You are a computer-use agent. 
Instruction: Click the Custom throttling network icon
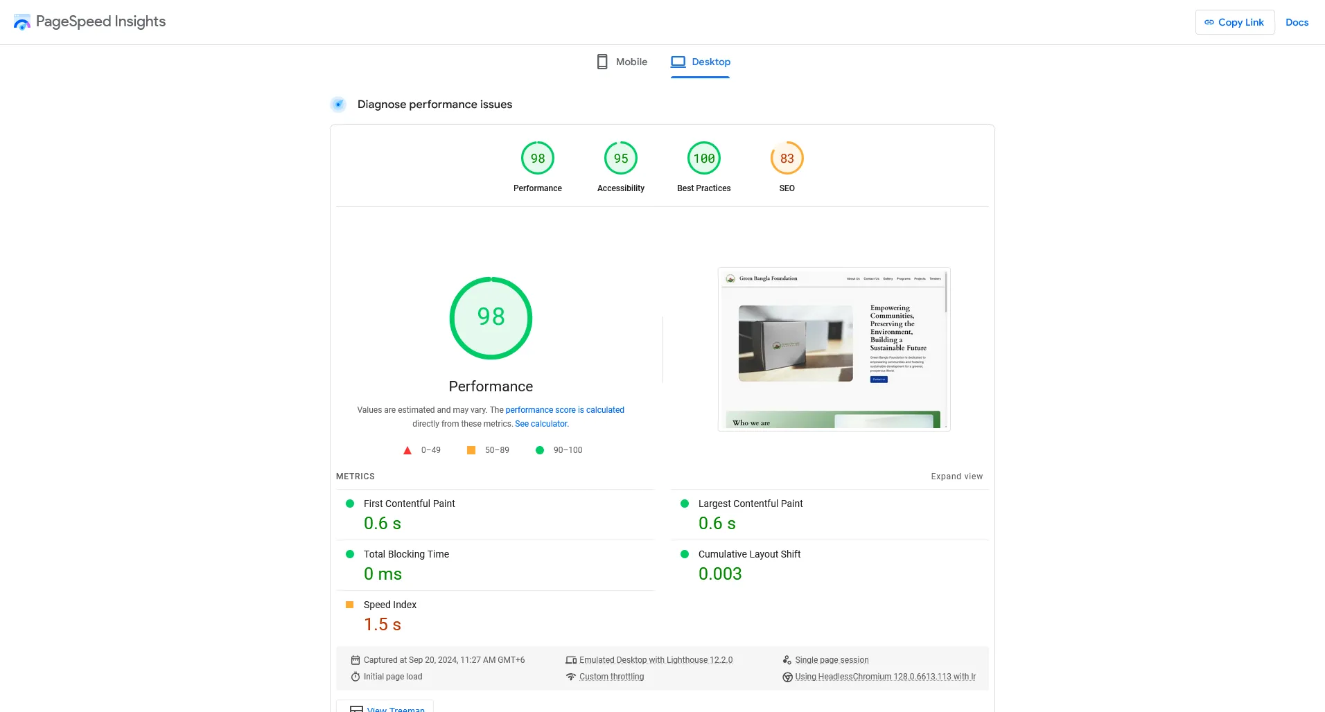pyautogui.click(x=570, y=677)
